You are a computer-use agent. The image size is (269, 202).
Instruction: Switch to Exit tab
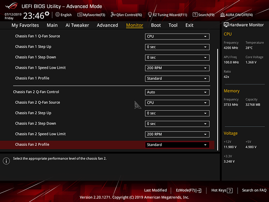190,25
